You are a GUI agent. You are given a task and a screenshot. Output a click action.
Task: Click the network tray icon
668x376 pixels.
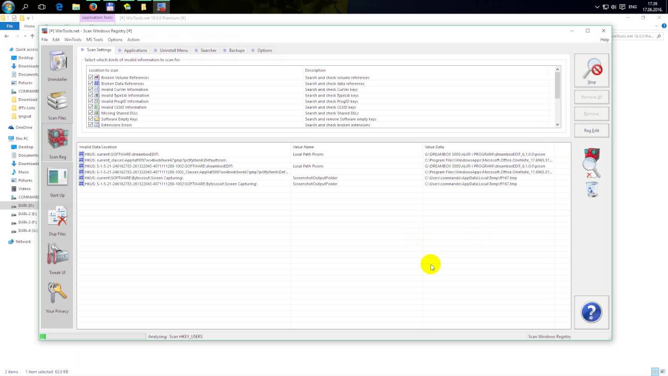[x=605, y=7]
